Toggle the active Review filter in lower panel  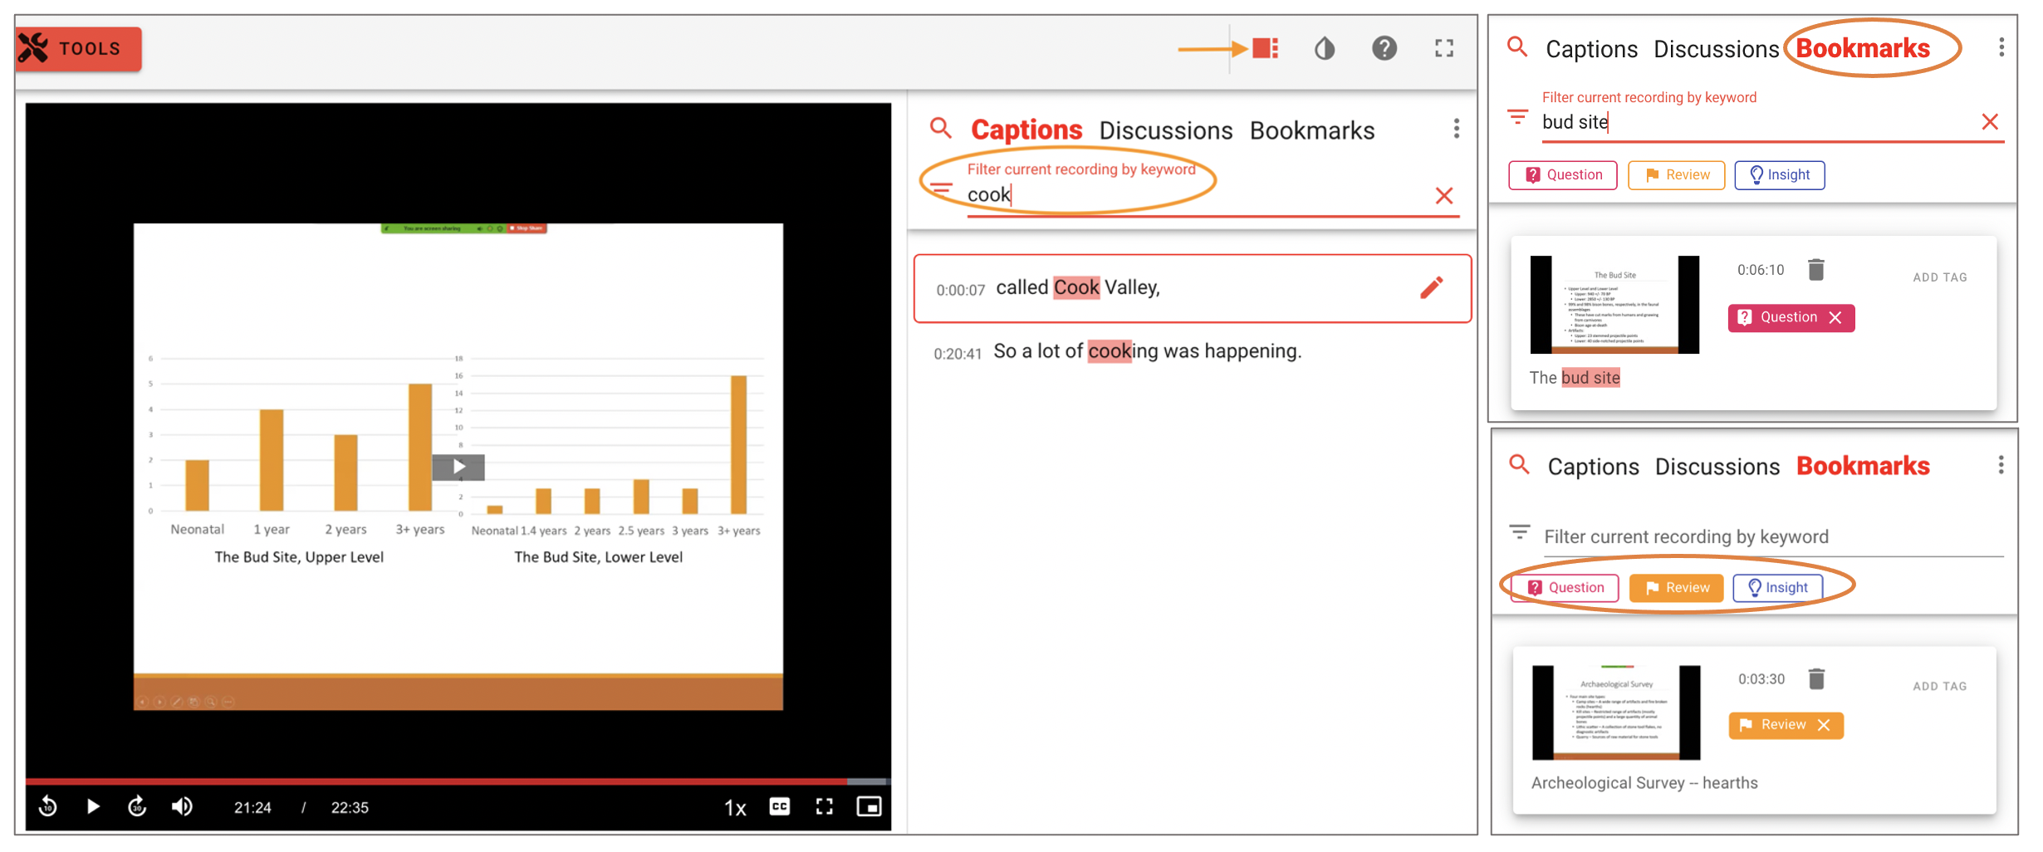pos(1676,588)
